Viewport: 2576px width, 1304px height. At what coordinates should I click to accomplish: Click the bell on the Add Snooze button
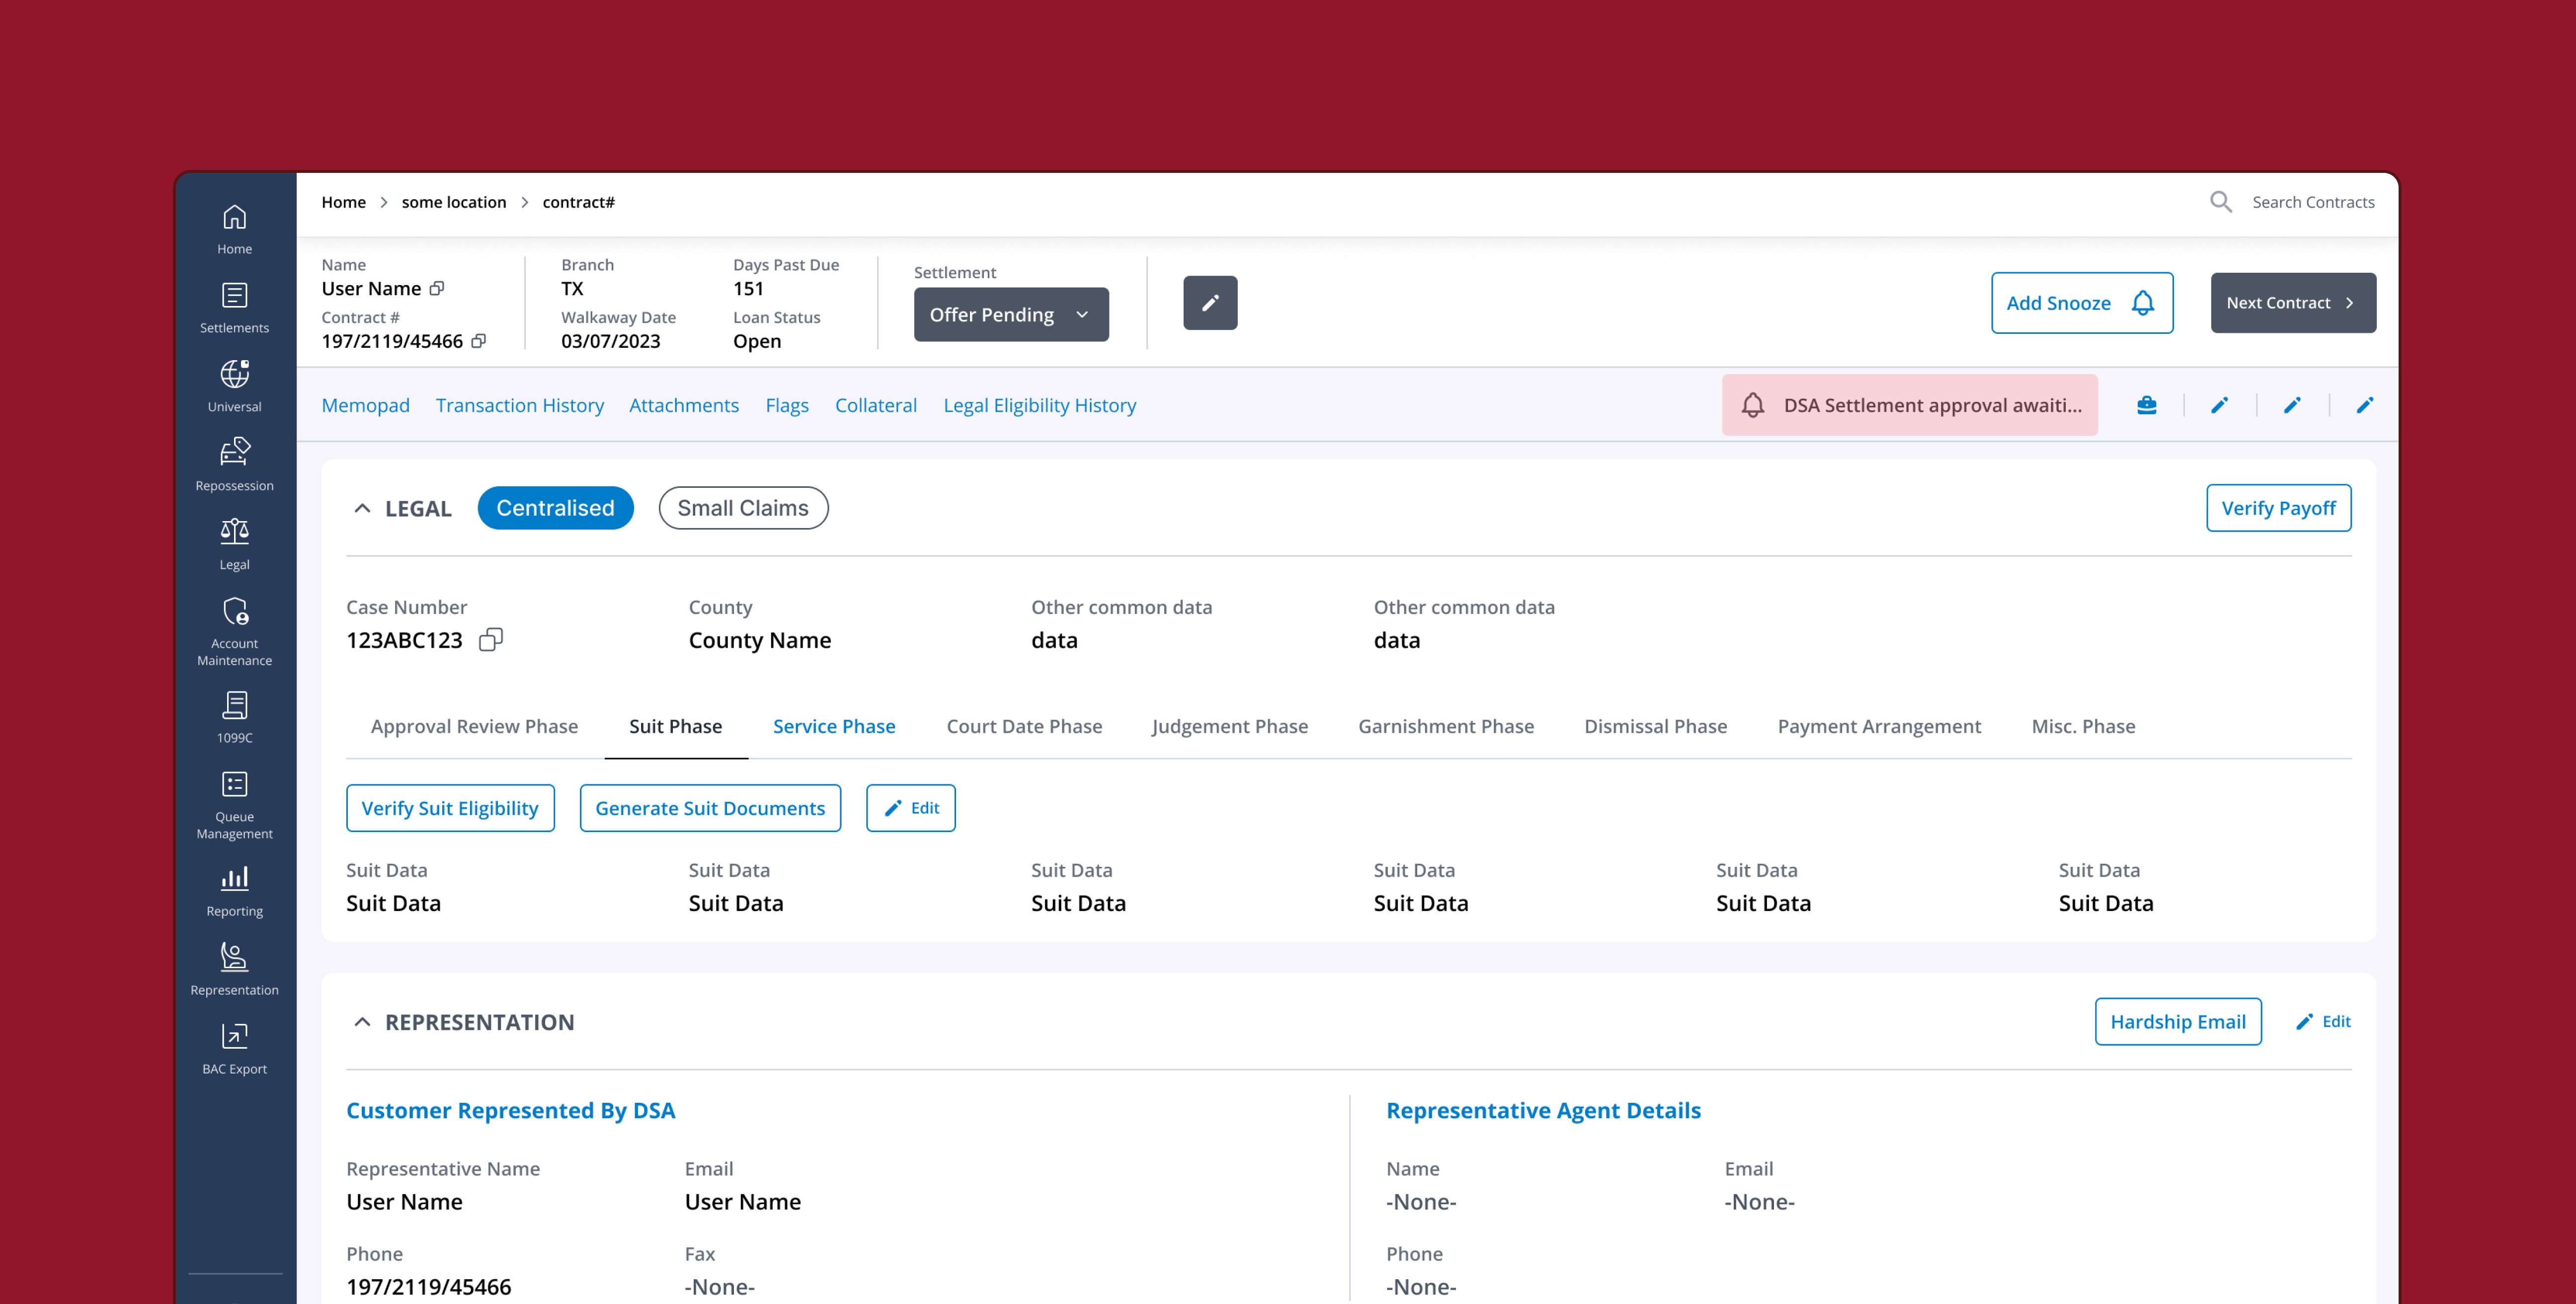coord(2144,303)
